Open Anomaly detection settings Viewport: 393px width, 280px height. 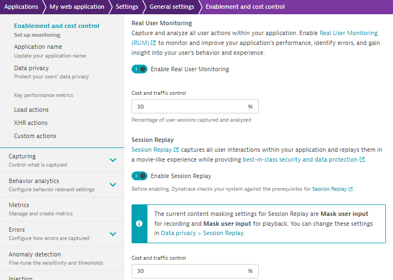click(x=35, y=255)
